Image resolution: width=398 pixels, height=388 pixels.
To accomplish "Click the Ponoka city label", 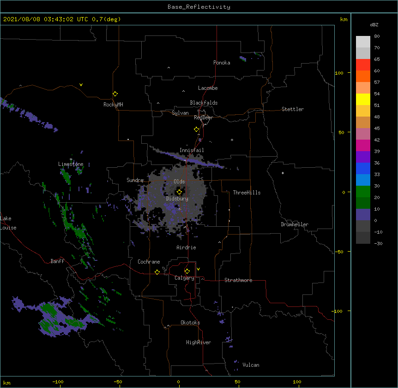I will [222, 63].
